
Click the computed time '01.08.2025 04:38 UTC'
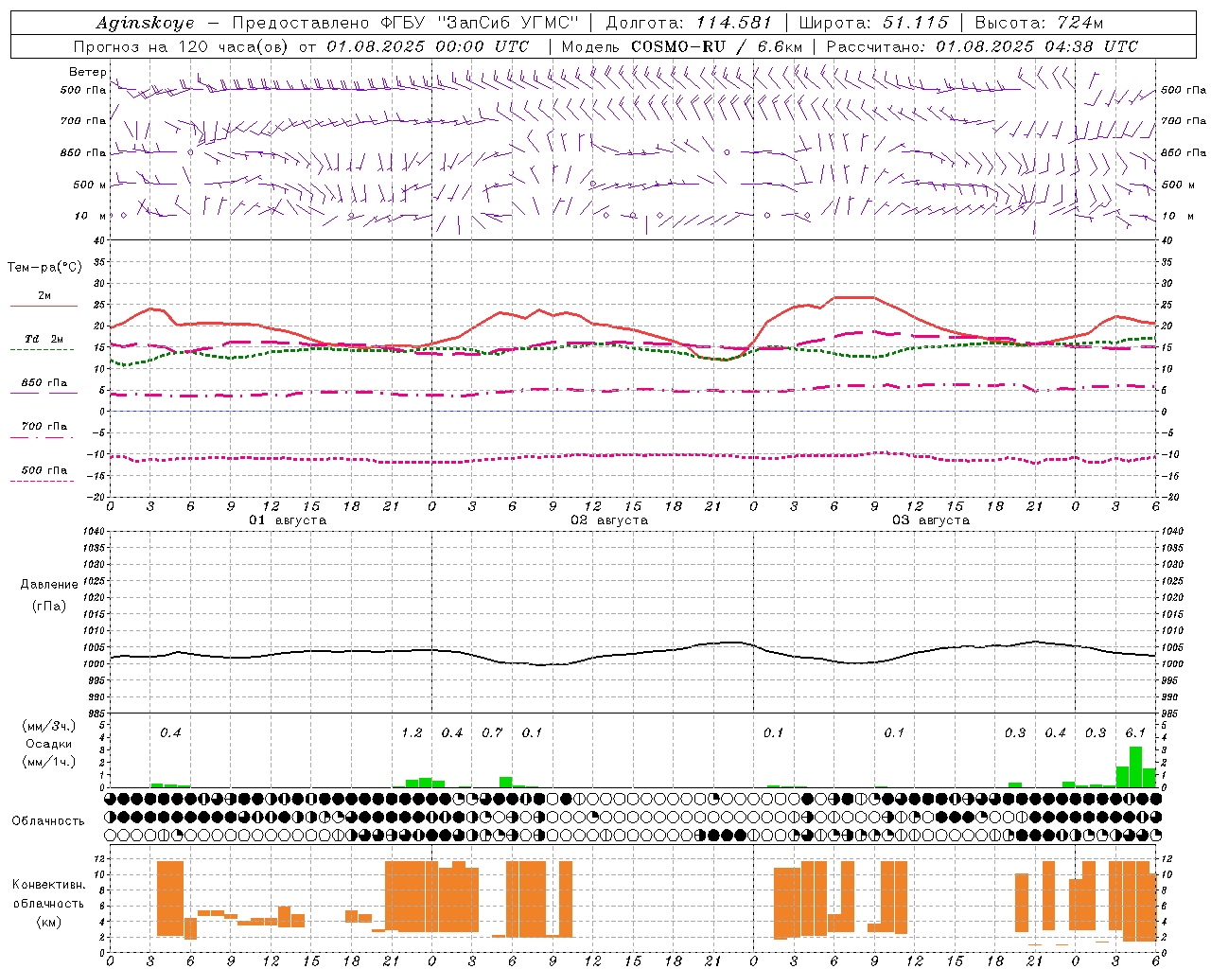(x=1037, y=46)
